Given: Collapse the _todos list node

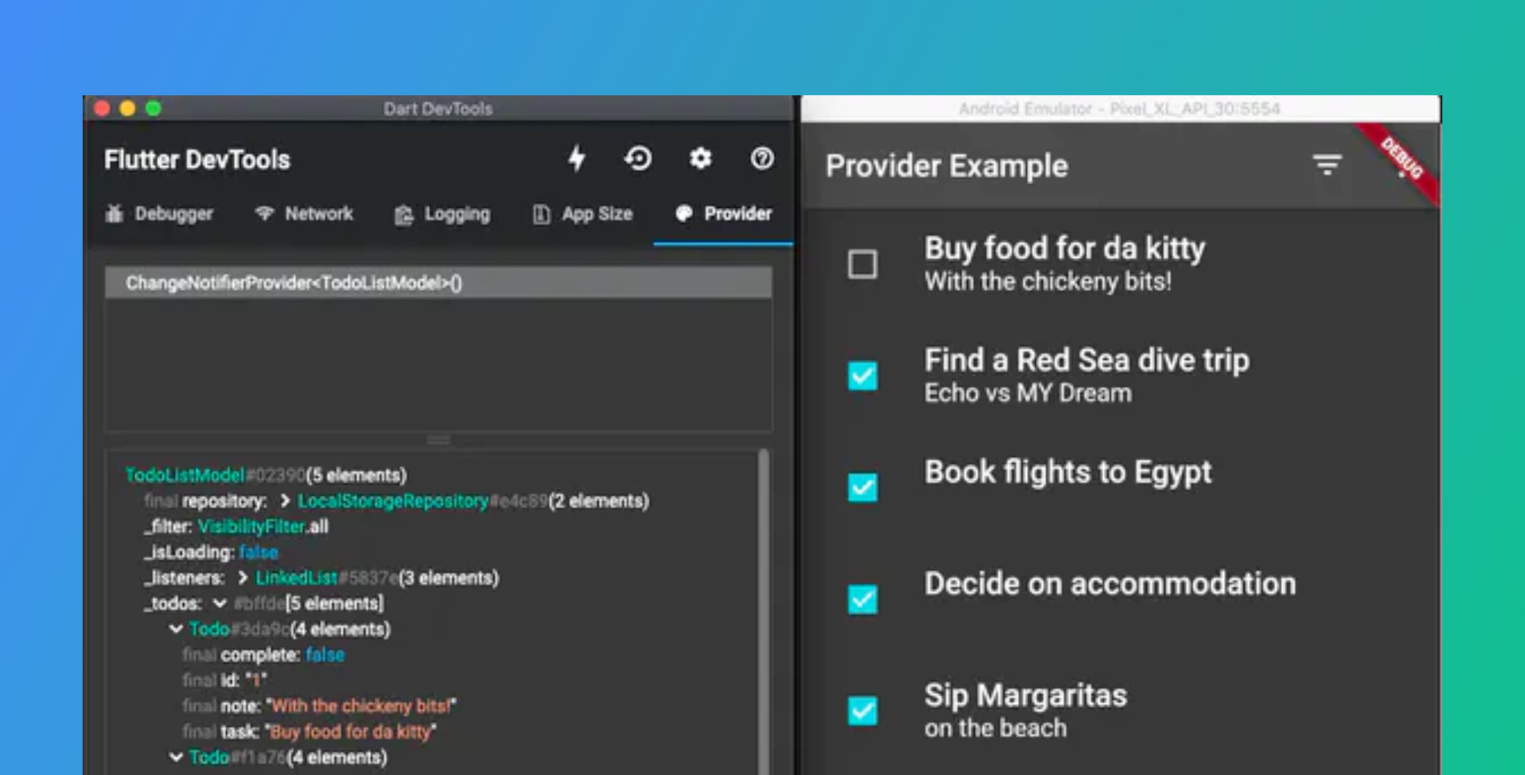Looking at the screenshot, I should (220, 603).
